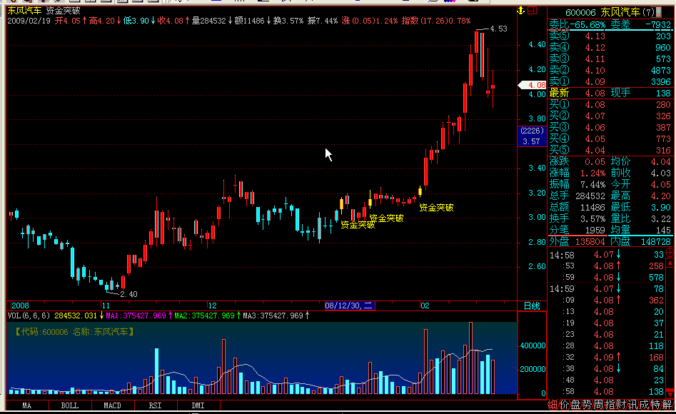Switch to the 势 tab in quote panel
676x414 pixels.
(587, 405)
